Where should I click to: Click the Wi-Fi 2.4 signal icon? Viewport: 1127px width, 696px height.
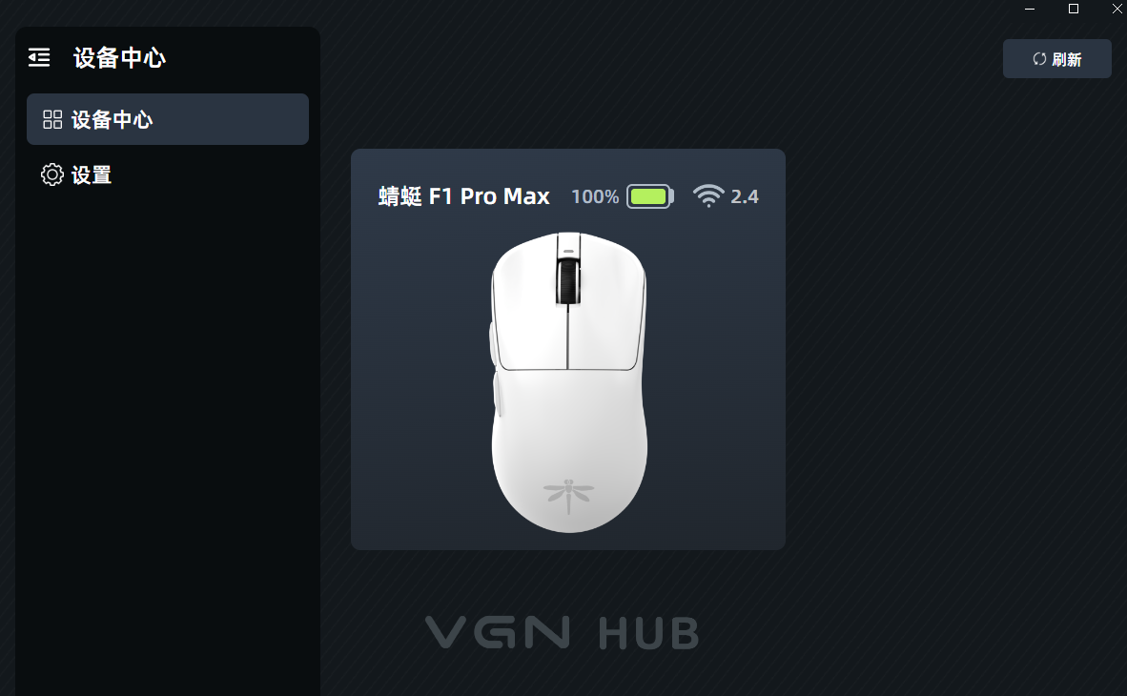point(708,195)
